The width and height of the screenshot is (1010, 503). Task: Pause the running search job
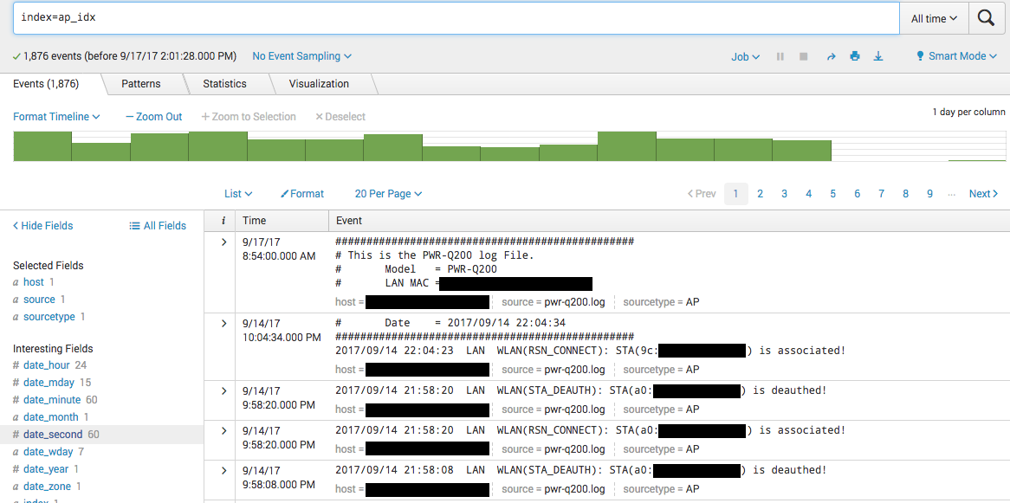point(779,55)
